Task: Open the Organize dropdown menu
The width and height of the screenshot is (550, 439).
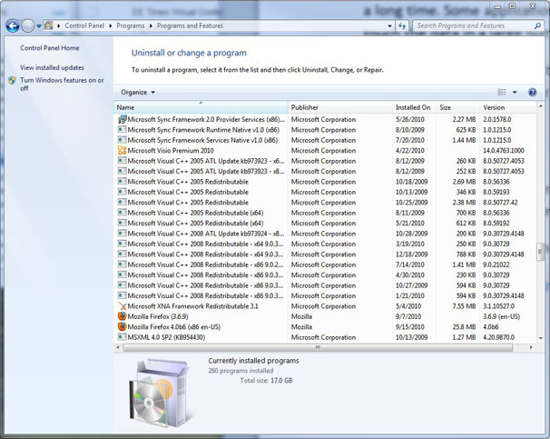Action: (138, 92)
